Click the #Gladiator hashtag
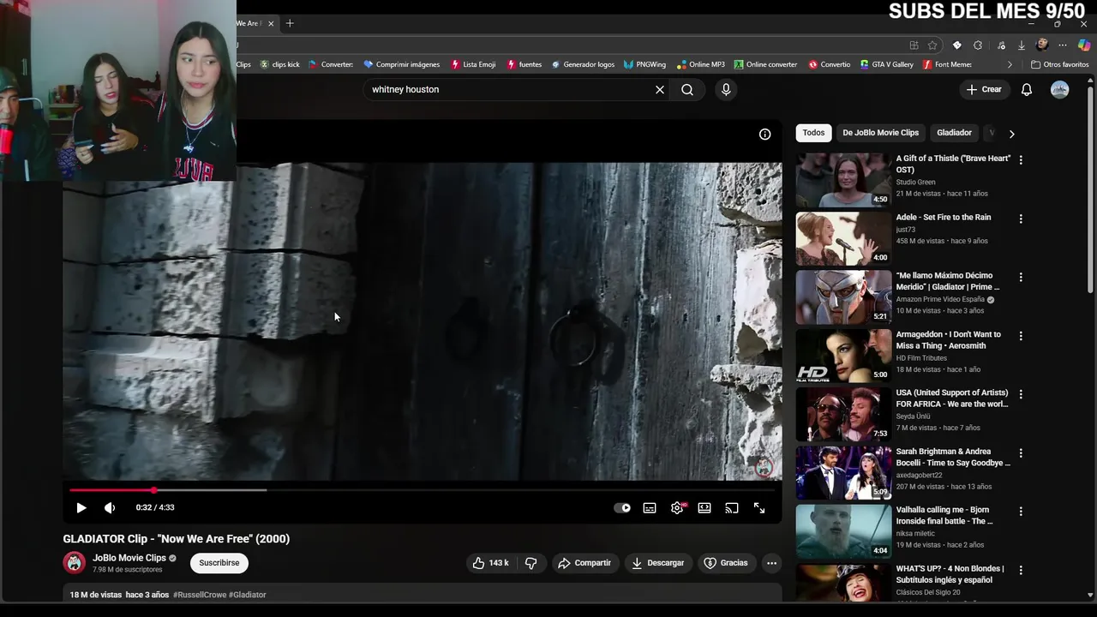The width and height of the screenshot is (1097, 617). click(248, 595)
